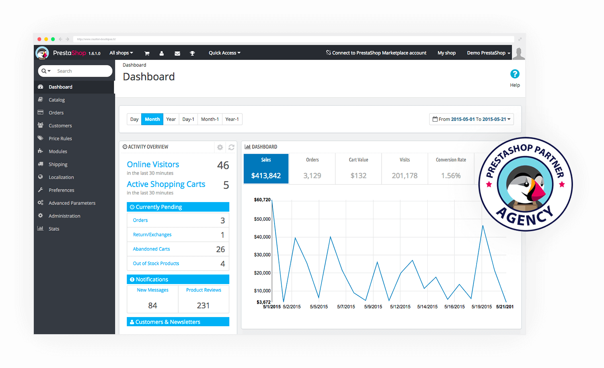Select the Day period tab
The height and width of the screenshot is (368, 604).
click(134, 119)
